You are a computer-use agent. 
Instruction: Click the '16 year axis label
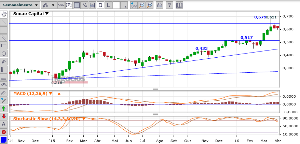[x=236, y=141]
